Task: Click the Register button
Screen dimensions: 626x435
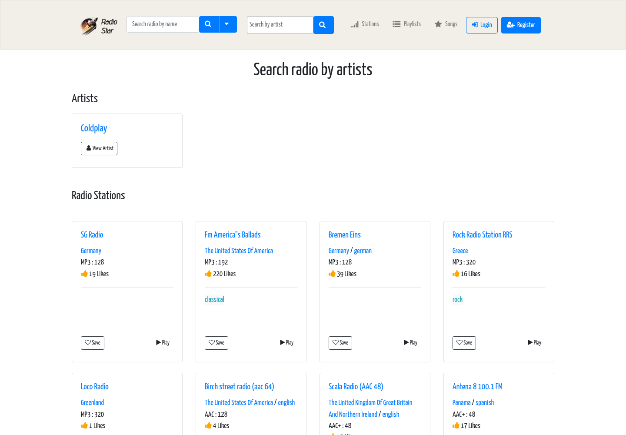Action: [521, 25]
